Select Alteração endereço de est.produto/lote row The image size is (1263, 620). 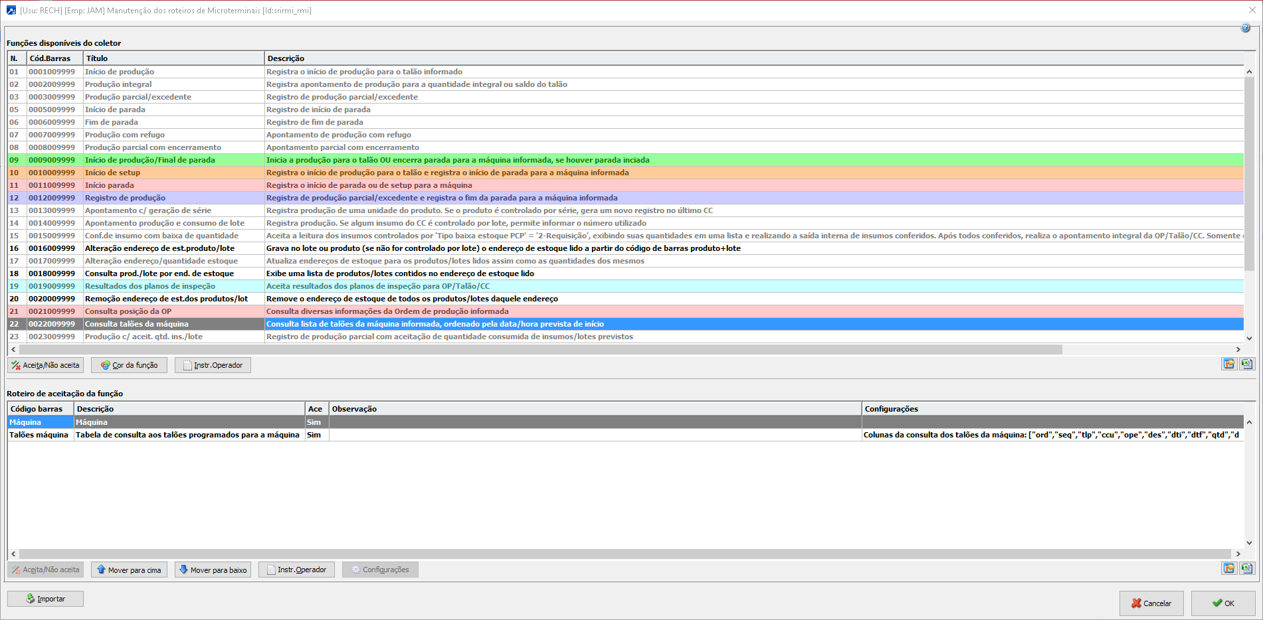tap(626, 248)
